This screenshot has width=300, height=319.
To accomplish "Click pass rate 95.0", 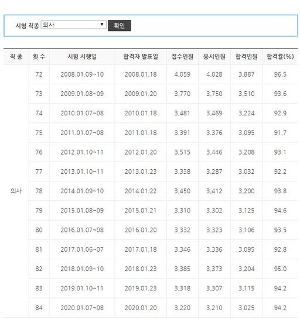I will (x=280, y=269).
